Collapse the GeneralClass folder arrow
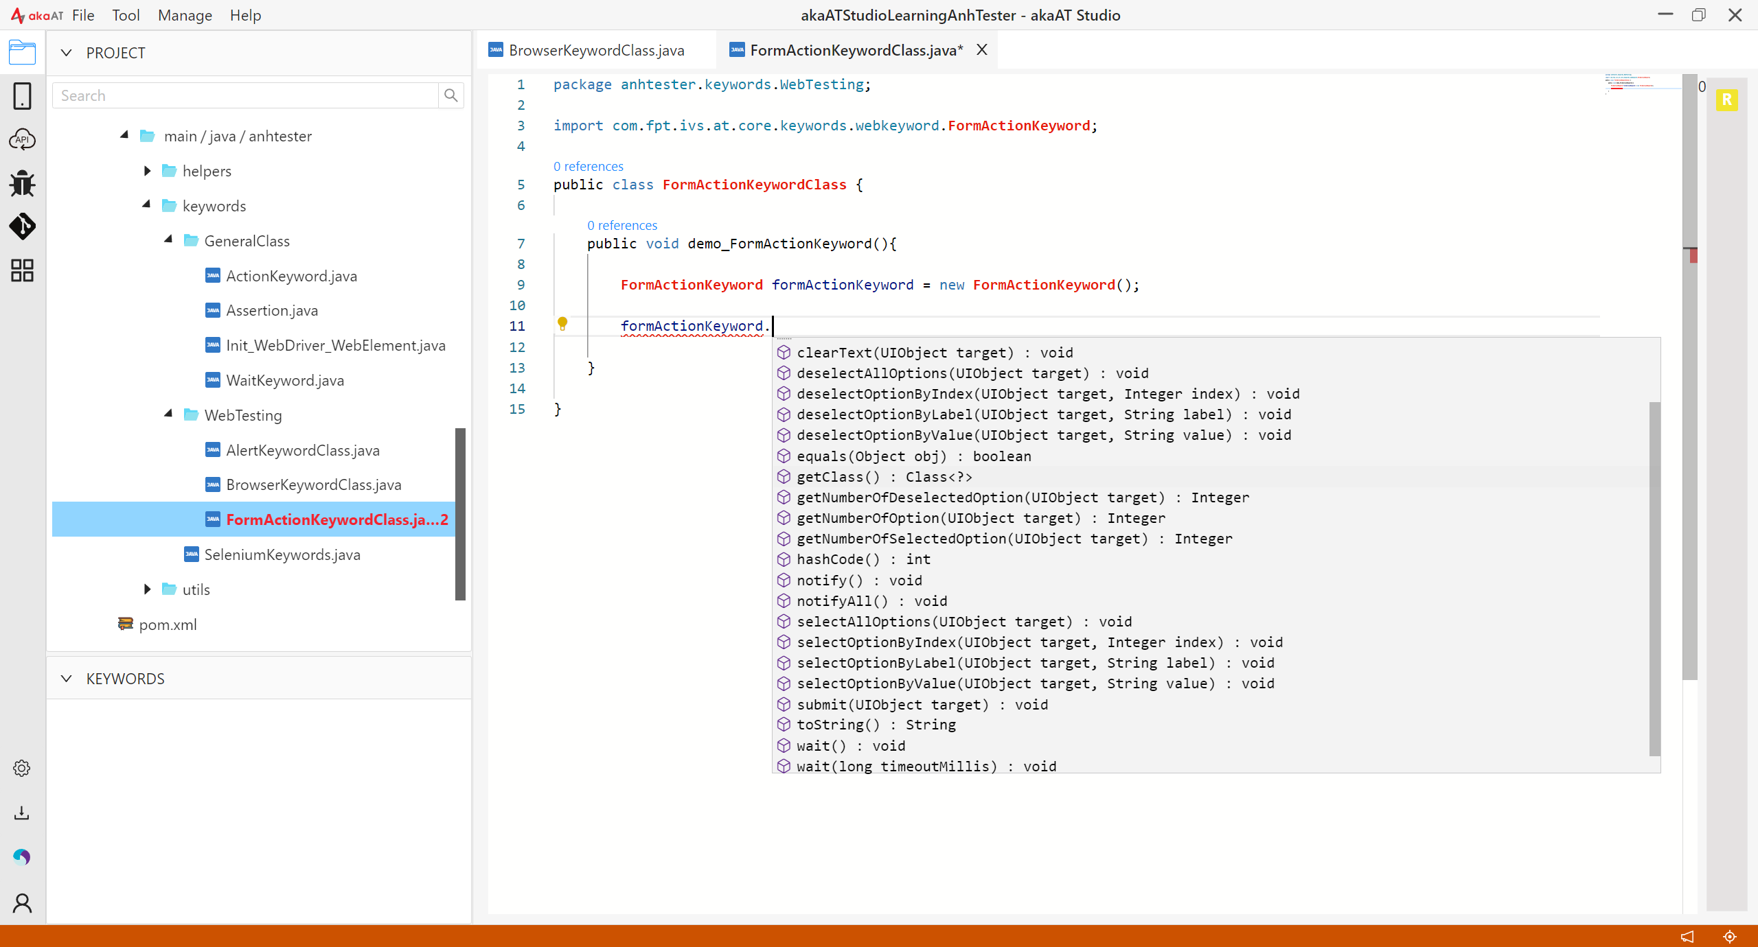1758x947 pixels. point(168,239)
